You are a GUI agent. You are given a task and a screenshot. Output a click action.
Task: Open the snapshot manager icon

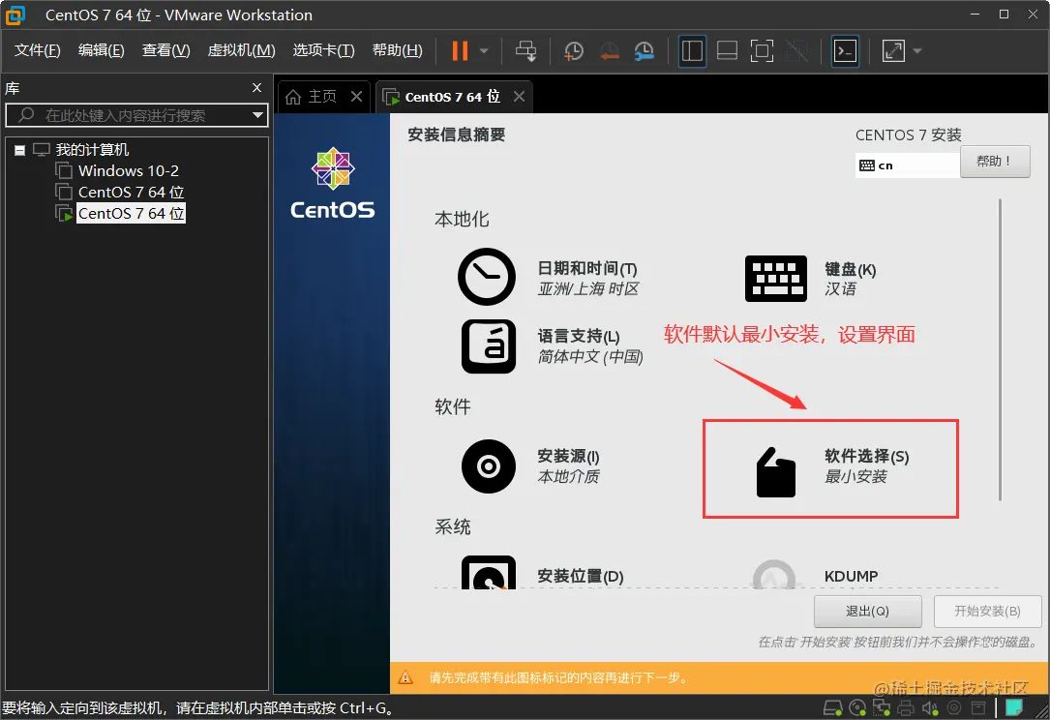[644, 51]
